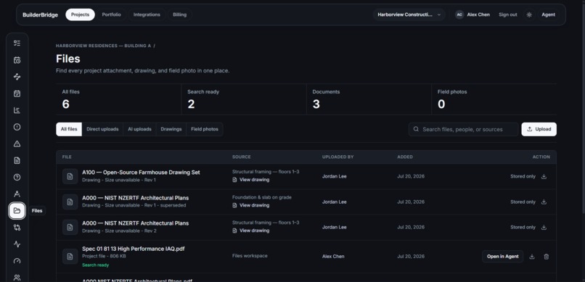Open the gauge dashboard sidebar icon
Screen dimensions: 585x282
pyautogui.click(x=17, y=261)
